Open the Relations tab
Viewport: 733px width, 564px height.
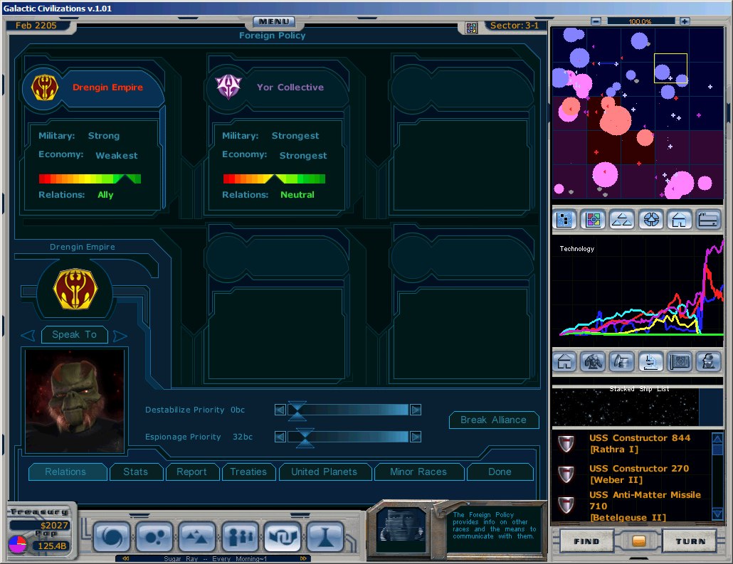[x=68, y=472]
